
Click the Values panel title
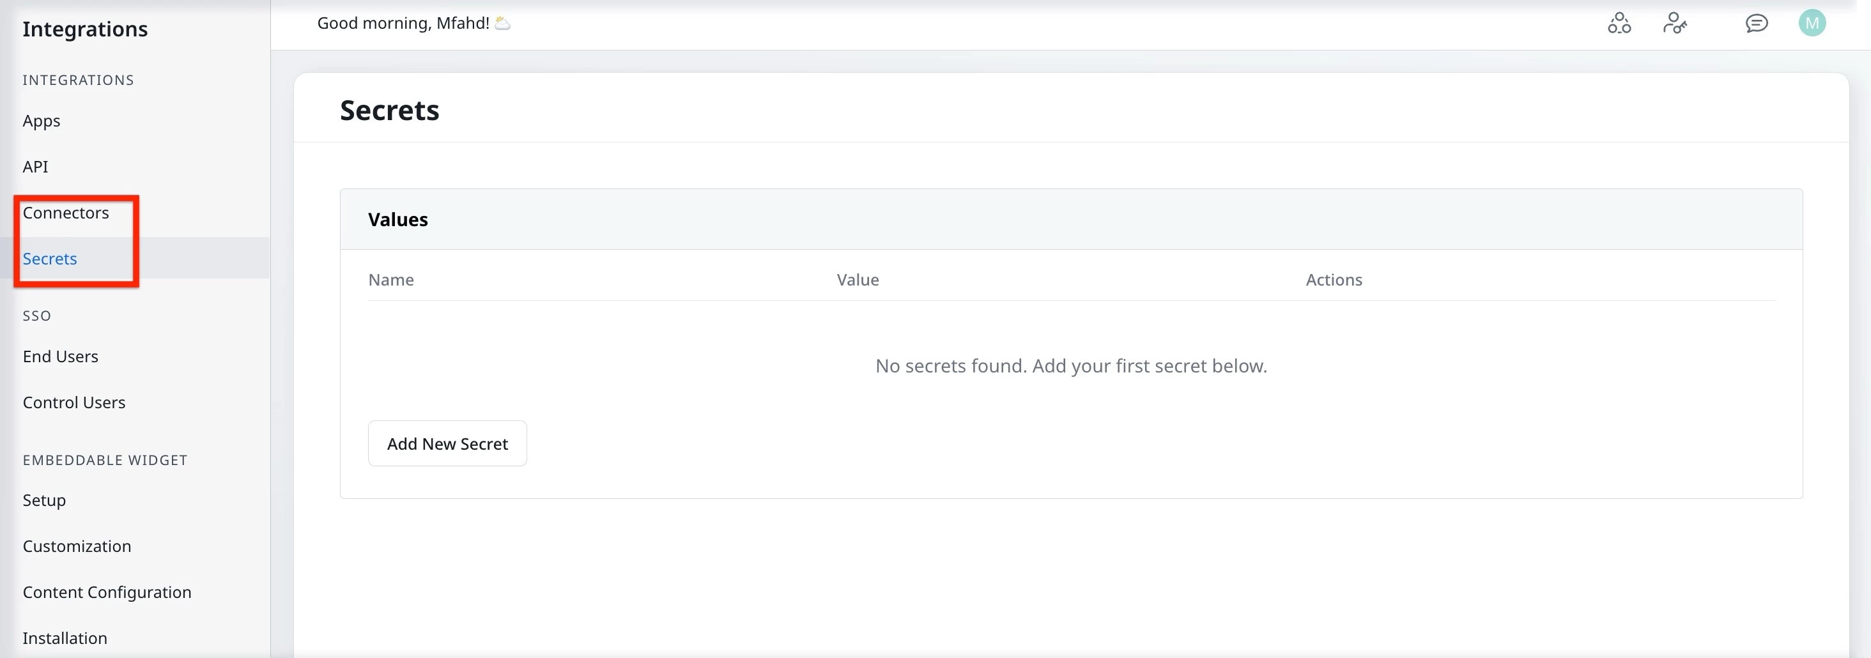coord(397,218)
